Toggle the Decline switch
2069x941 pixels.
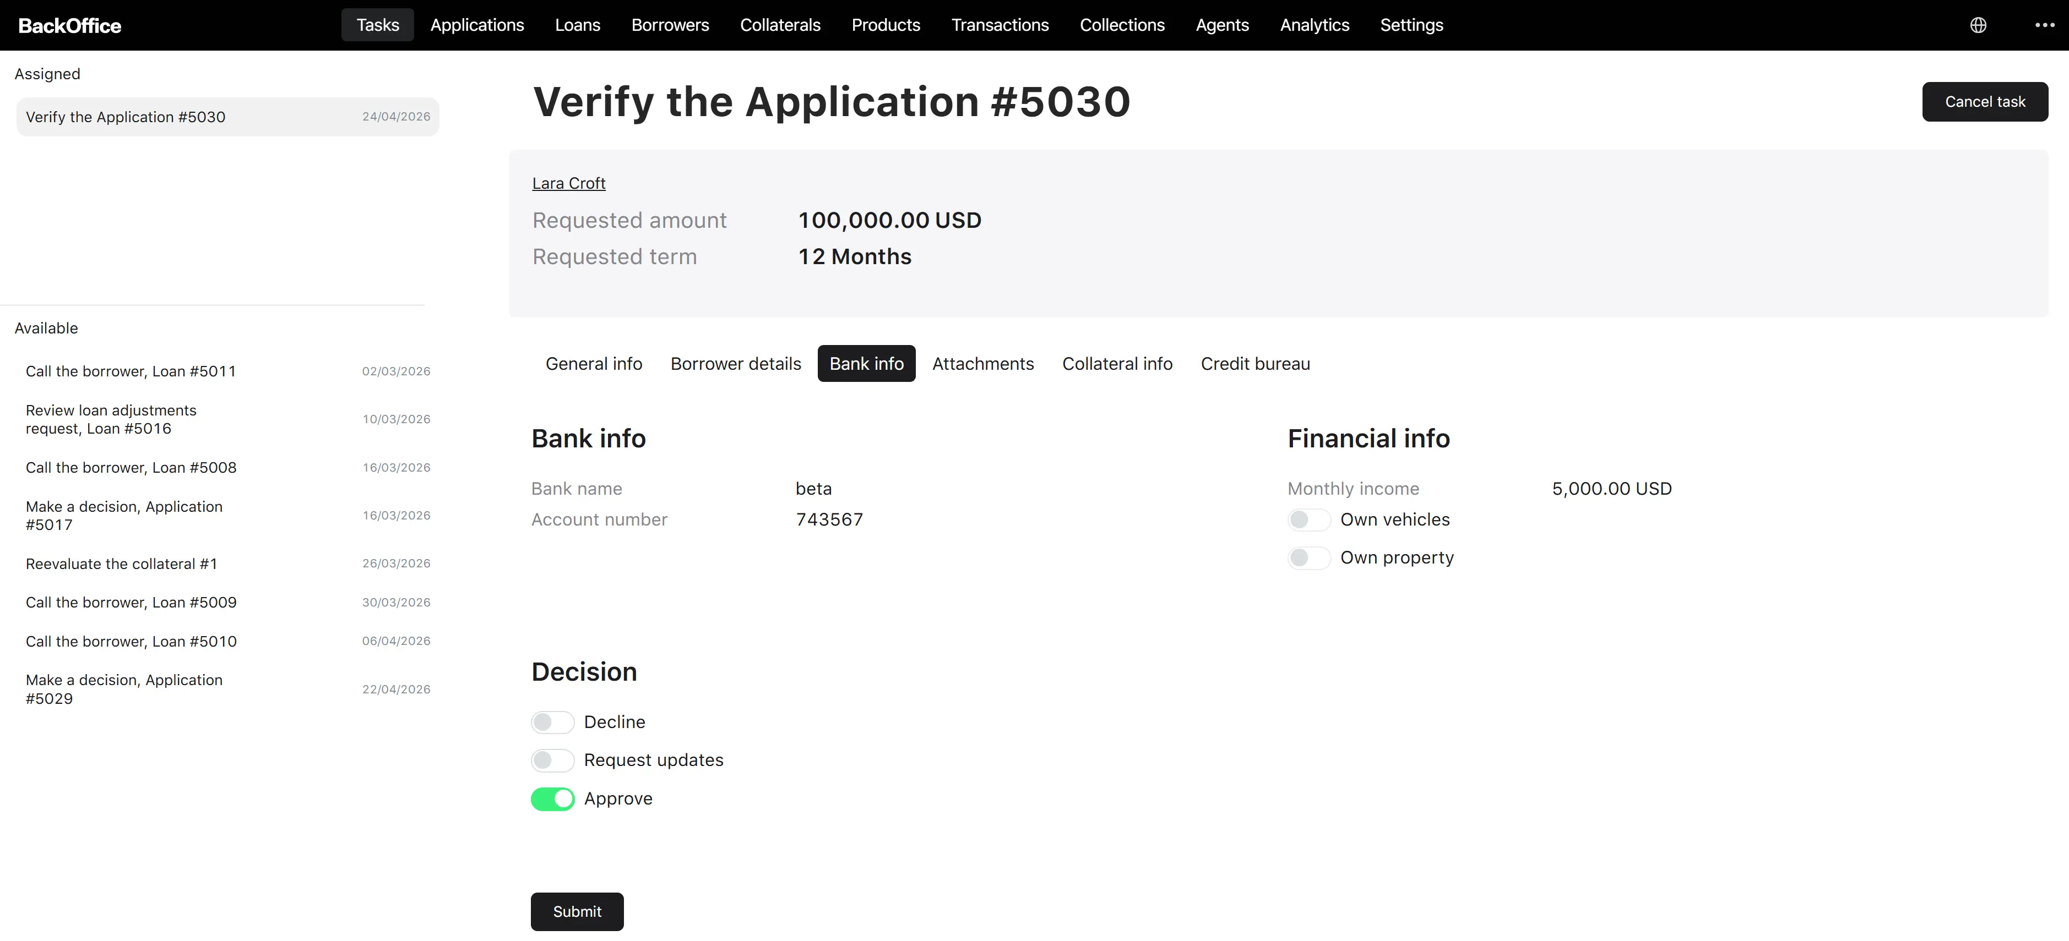pos(552,722)
